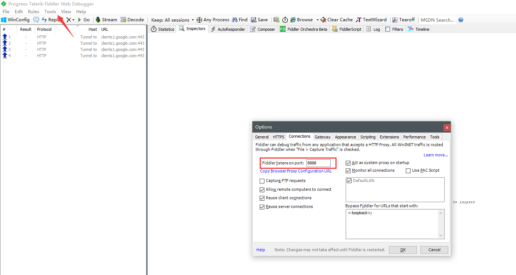
Task: Switch to the Inspectors tab
Action: pyautogui.click(x=192, y=29)
